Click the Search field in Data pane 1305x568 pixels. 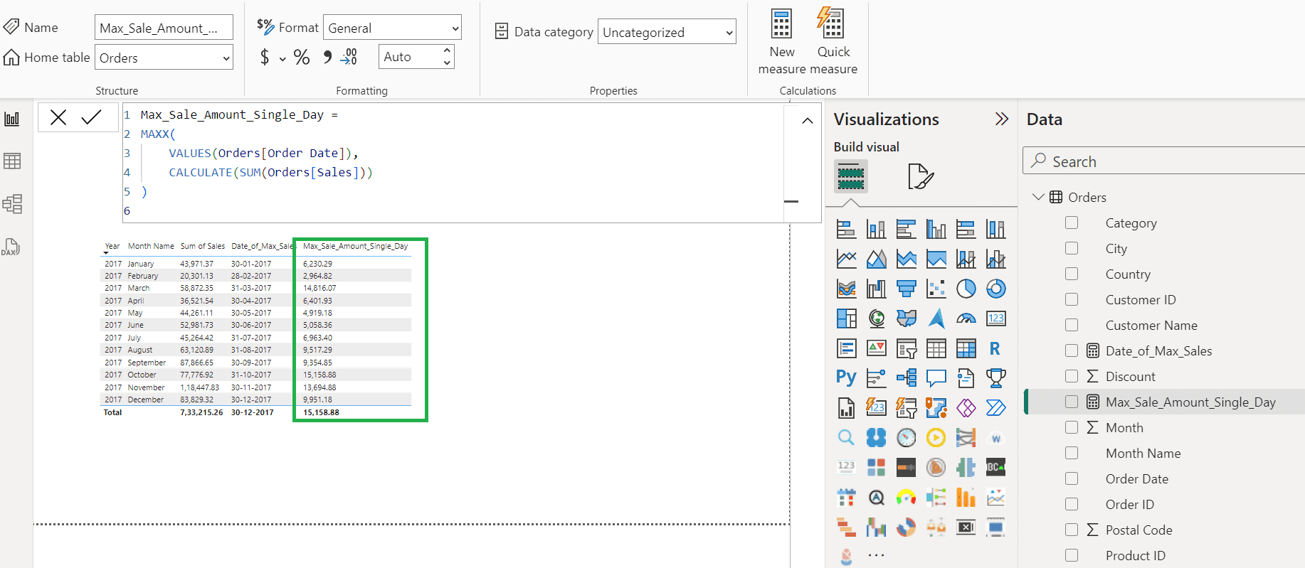click(1167, 161)
